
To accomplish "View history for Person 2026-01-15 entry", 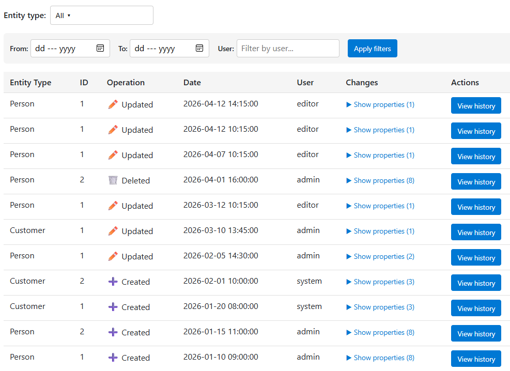I will pyautogui.click(x=476, y=334).
